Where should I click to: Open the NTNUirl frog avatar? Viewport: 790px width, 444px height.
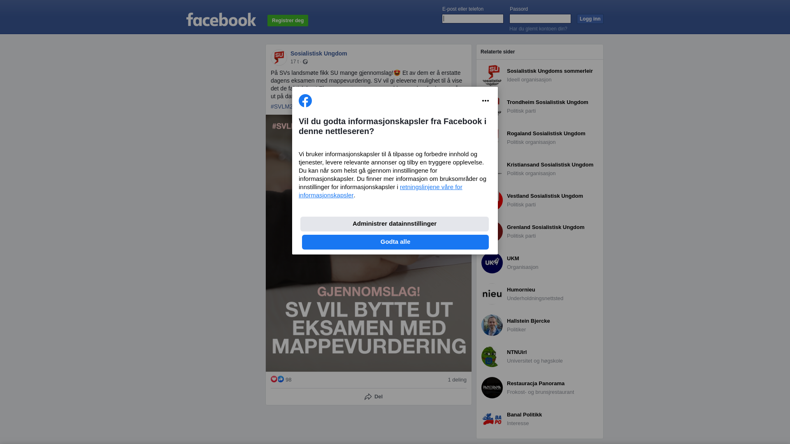point(492,356)
